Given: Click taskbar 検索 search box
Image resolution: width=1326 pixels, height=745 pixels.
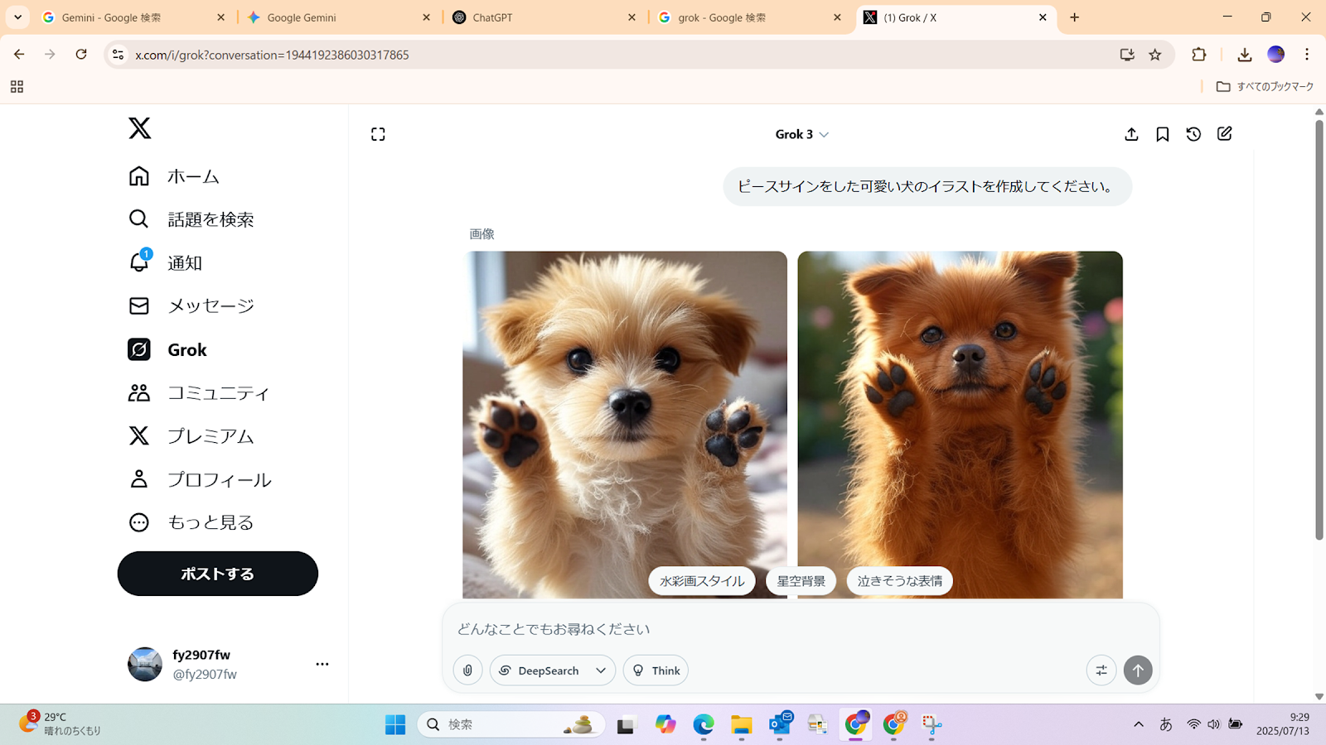Looking at the screenshot, I should [512, 725].
